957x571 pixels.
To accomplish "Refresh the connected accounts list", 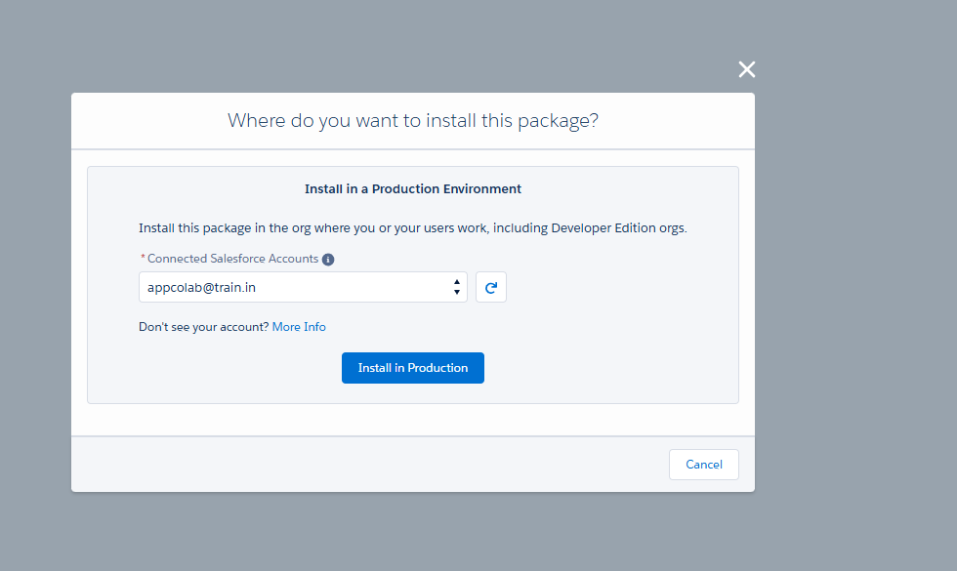I will point(491,287).
